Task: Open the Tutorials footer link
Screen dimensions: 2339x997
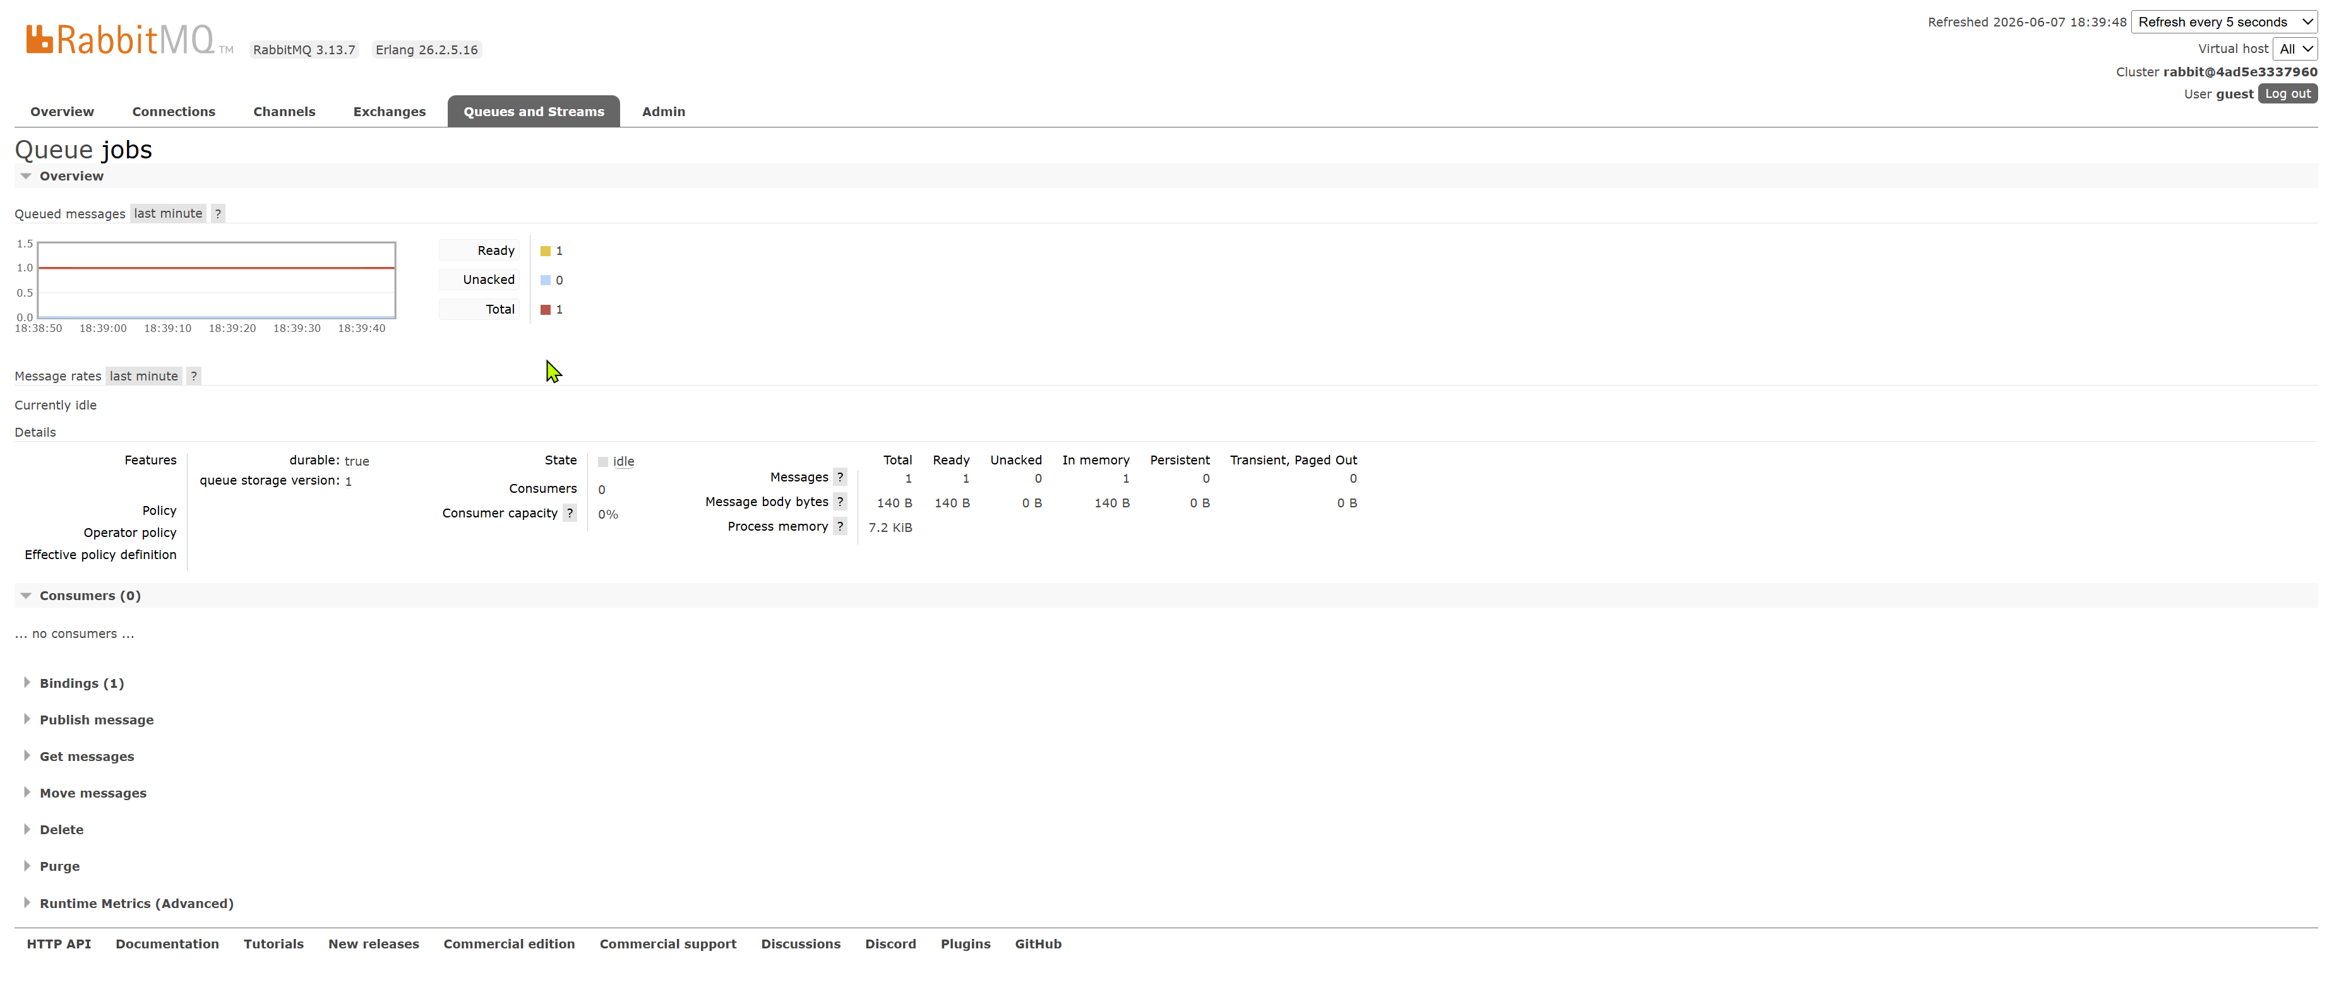Action: [273, 943]
